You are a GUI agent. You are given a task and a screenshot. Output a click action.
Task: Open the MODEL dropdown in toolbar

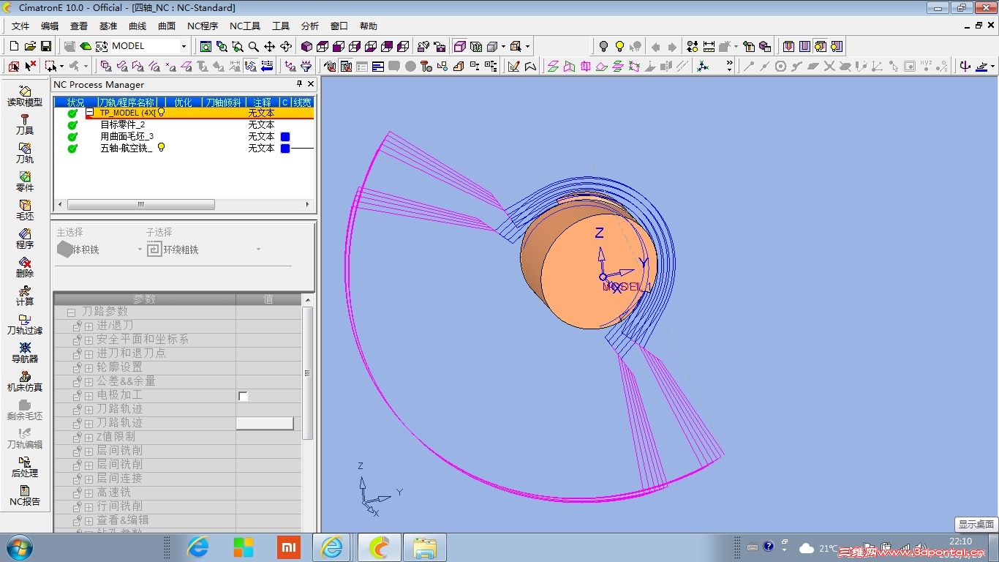[184, 46]
